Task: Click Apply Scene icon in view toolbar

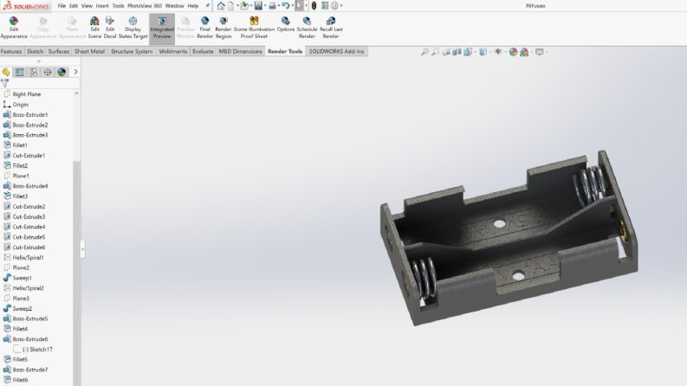Action: [524, 52]
